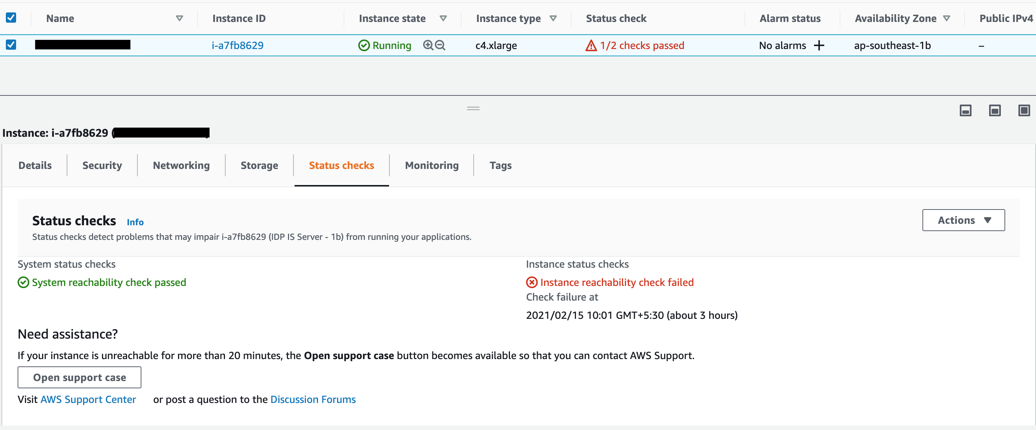Switch to the Networking tab
The height and width of the screenshot is (430, 1036).
(181, 165)
